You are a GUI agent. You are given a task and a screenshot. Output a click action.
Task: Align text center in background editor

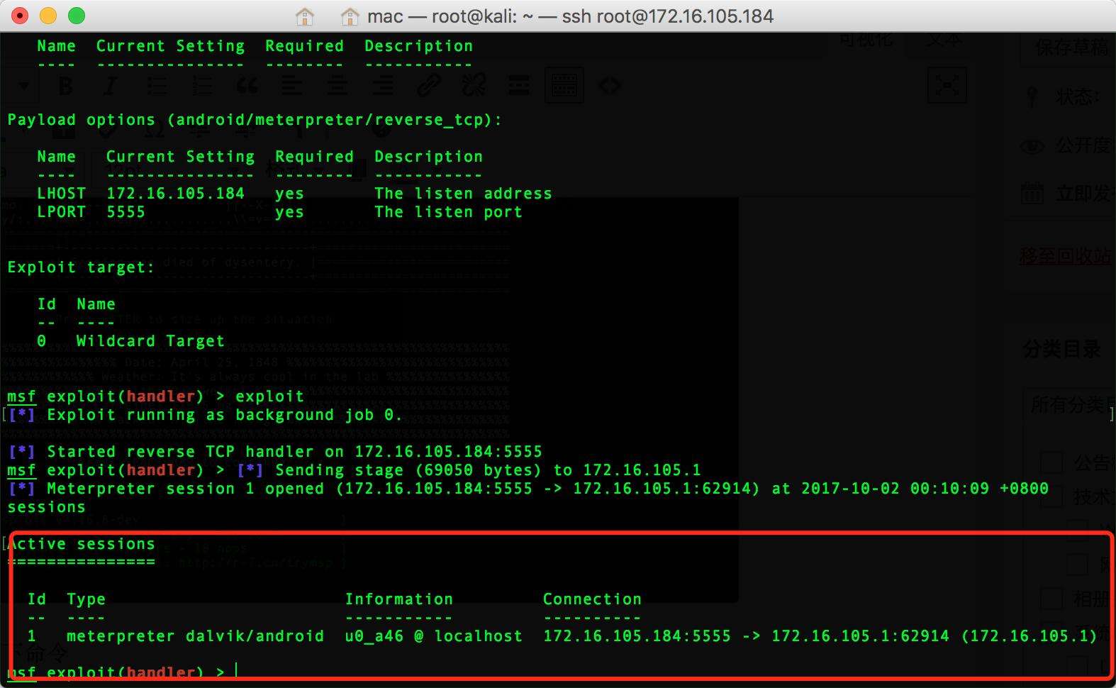(337, 86)
